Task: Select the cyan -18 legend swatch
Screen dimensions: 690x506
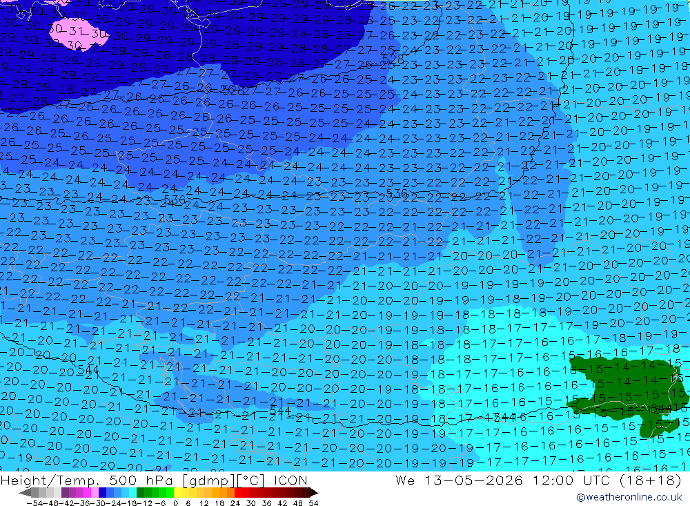Action: click(x=133, y=492)
